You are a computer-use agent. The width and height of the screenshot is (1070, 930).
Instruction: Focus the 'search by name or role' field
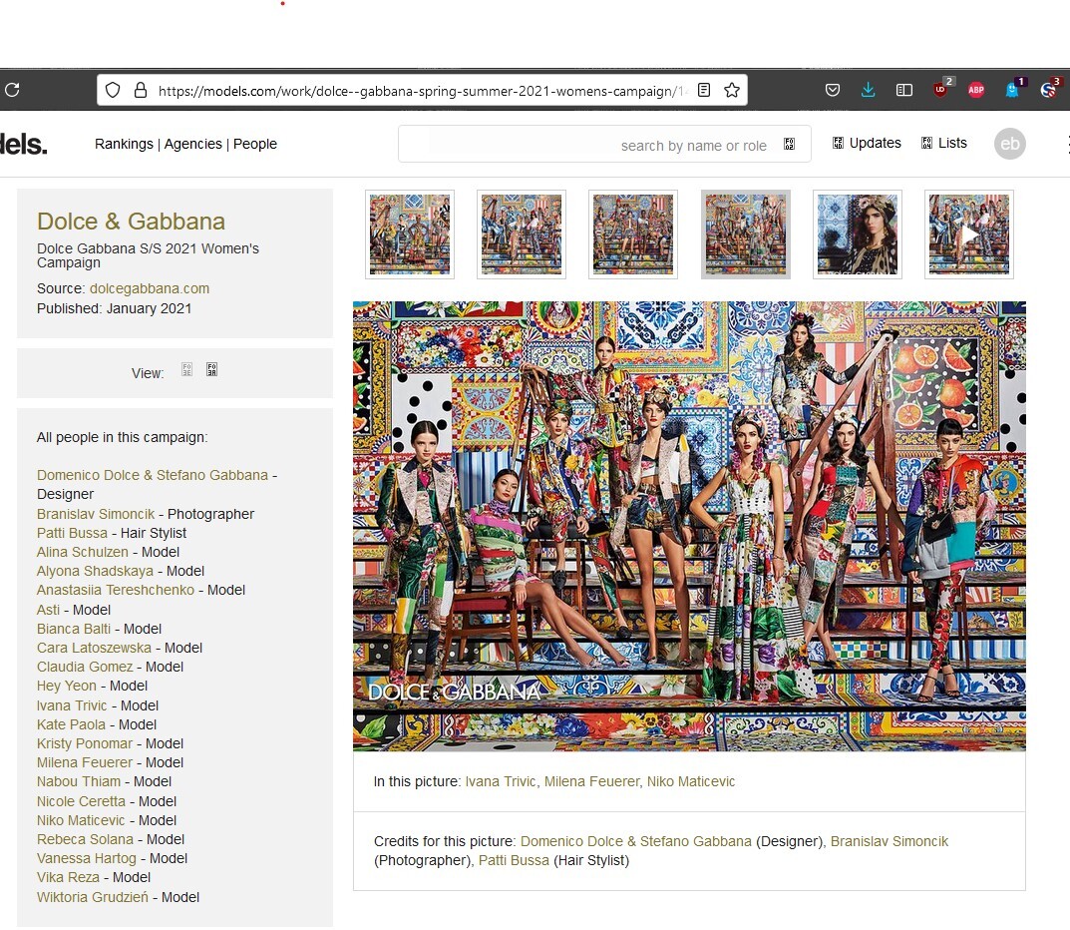pos(604,144)
